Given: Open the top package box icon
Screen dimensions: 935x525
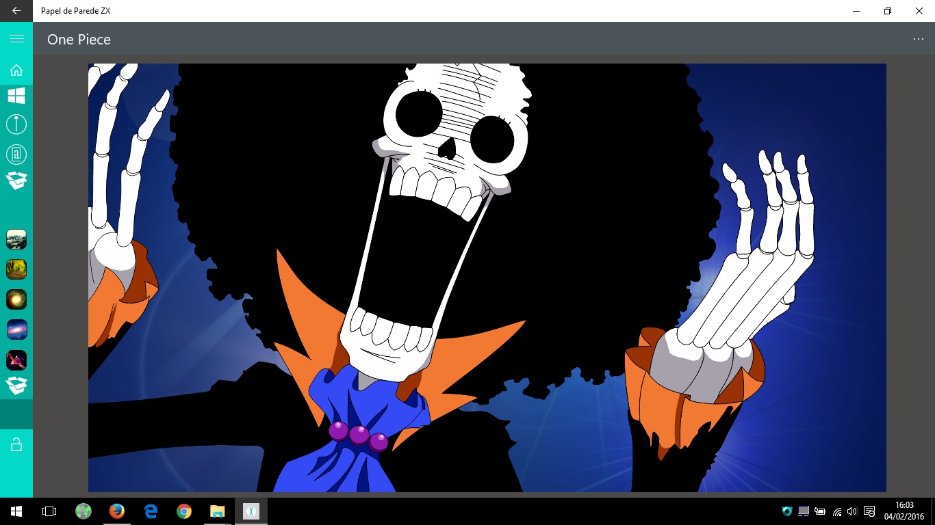Looking at the screenshot, I should [x=16, y=180].
